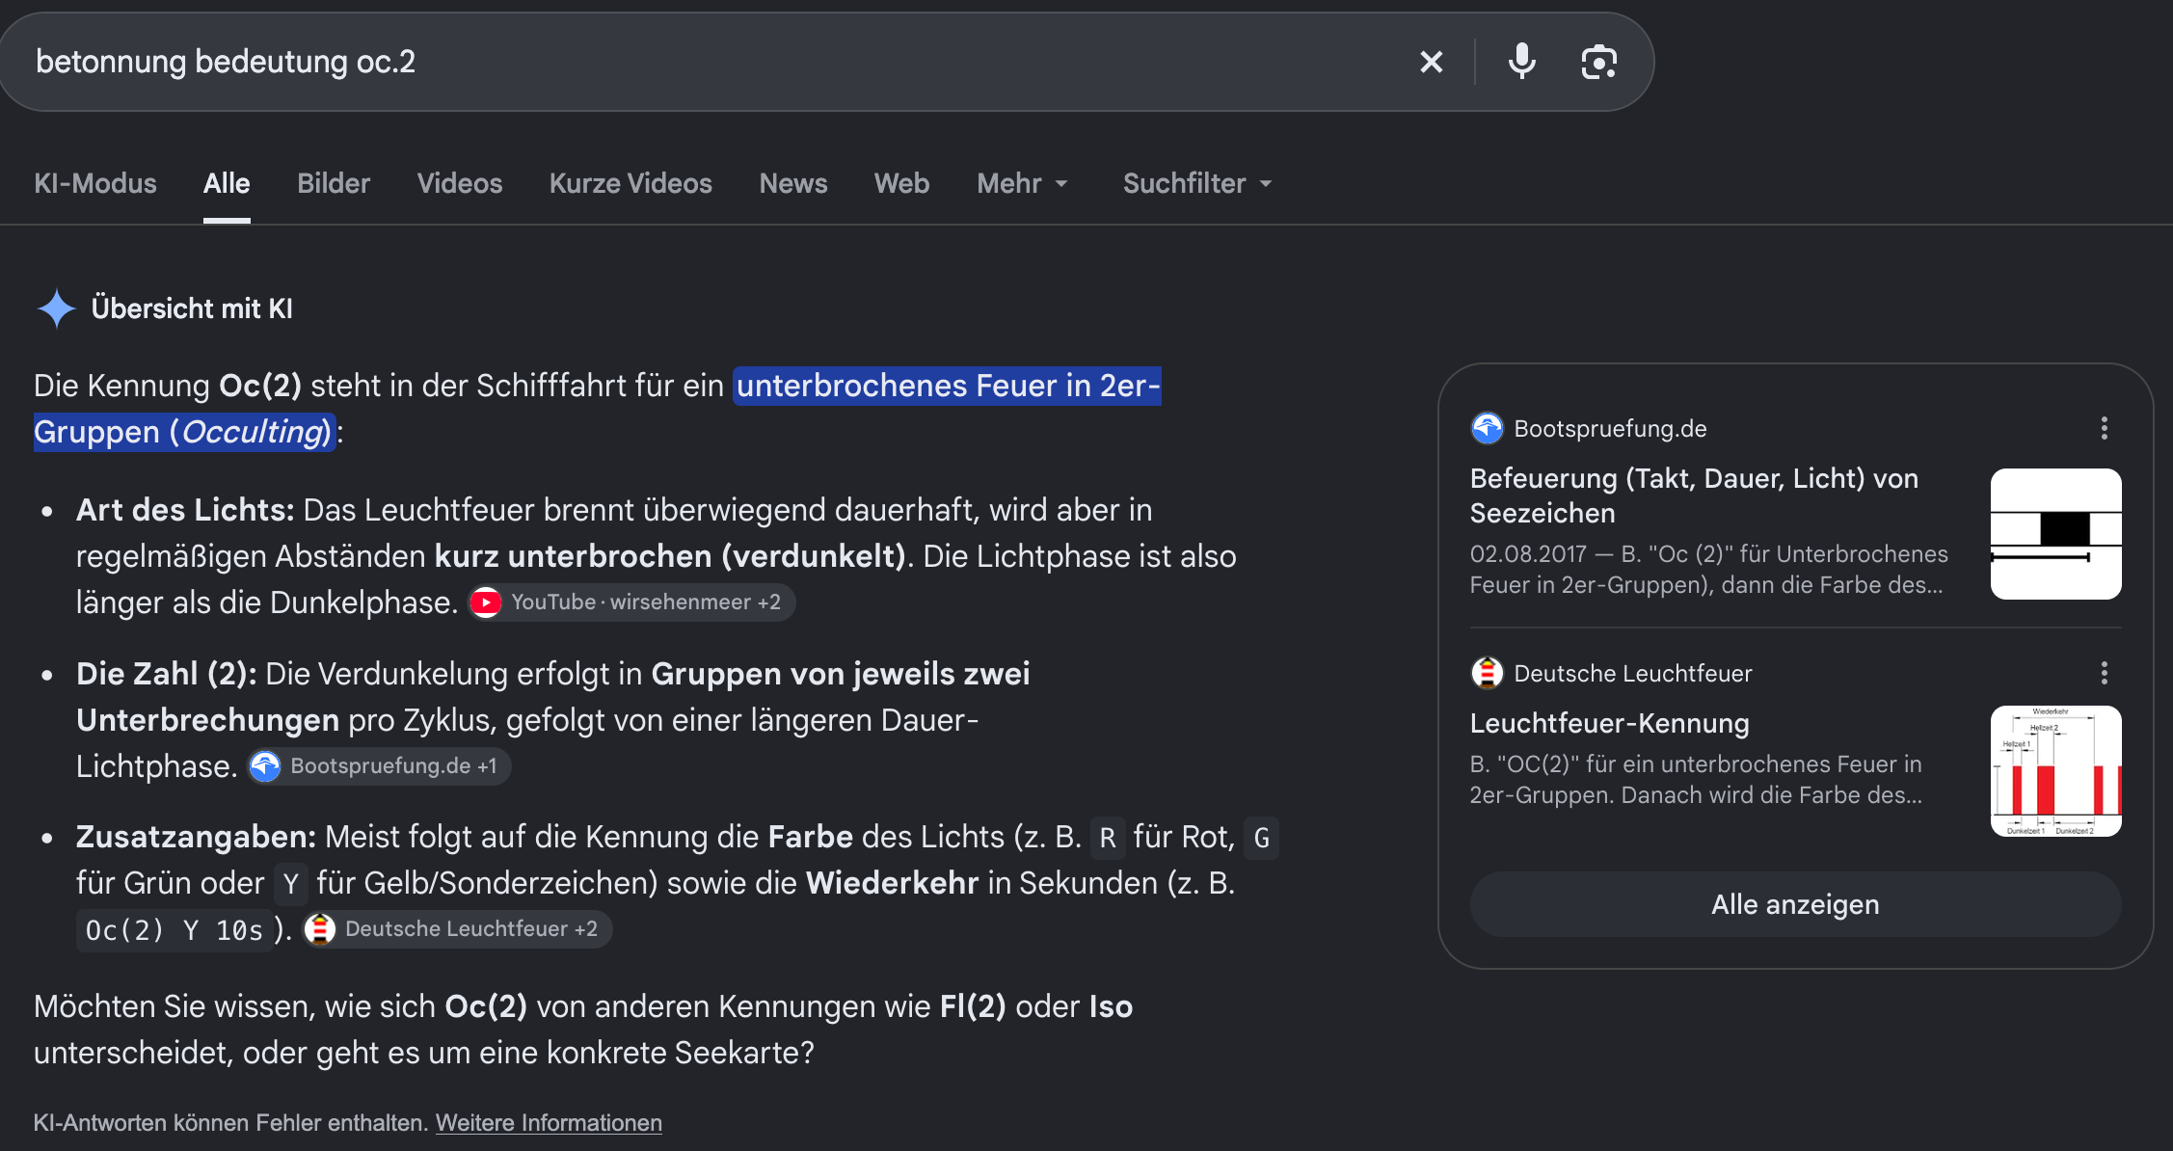Open 'Befeuerung (Takt, Dauer, Licht) von Seezeichen' result
The width and height of the screenshot is (2173, 1151).
pos(1694,495)
